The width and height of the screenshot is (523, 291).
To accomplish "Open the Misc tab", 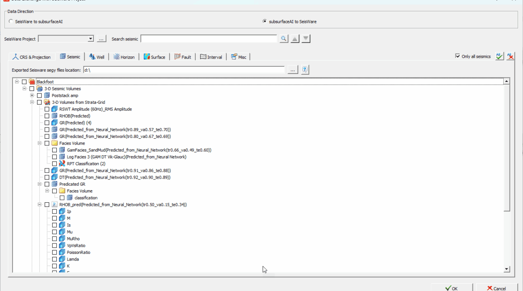I will [239, 57].
